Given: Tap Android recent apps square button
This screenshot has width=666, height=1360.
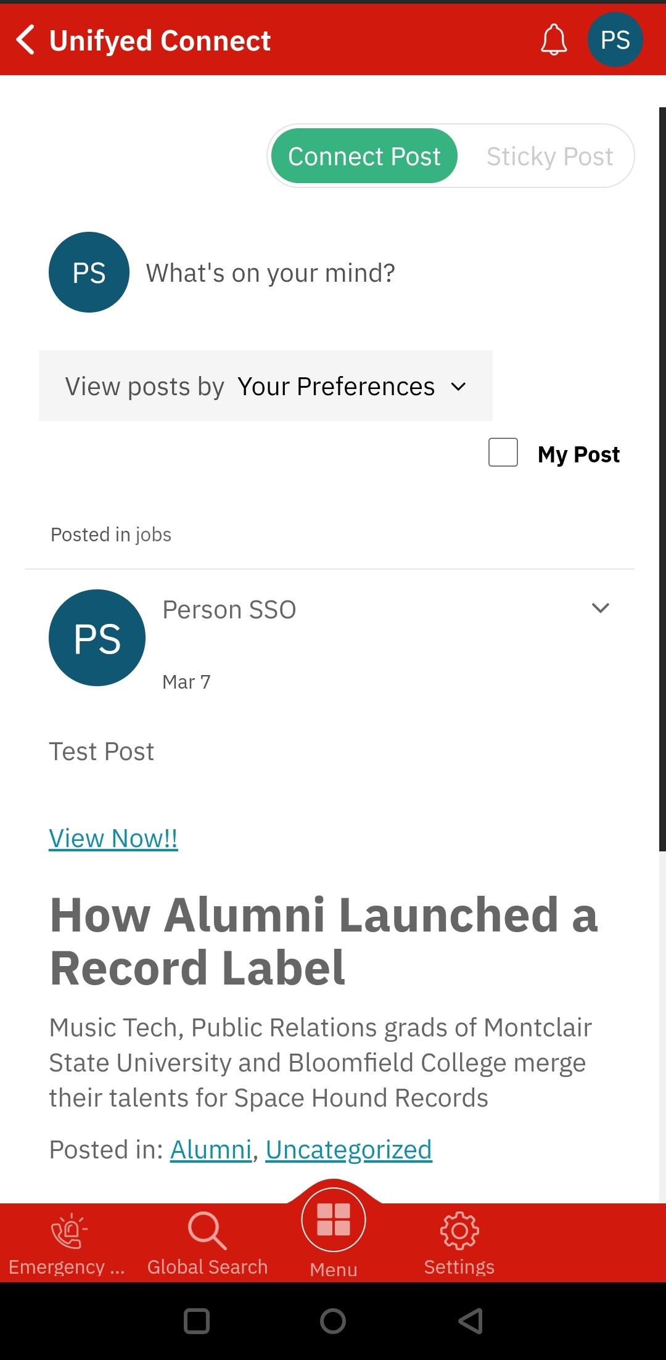Looking at the screenshot, I should click(197, 1321).
